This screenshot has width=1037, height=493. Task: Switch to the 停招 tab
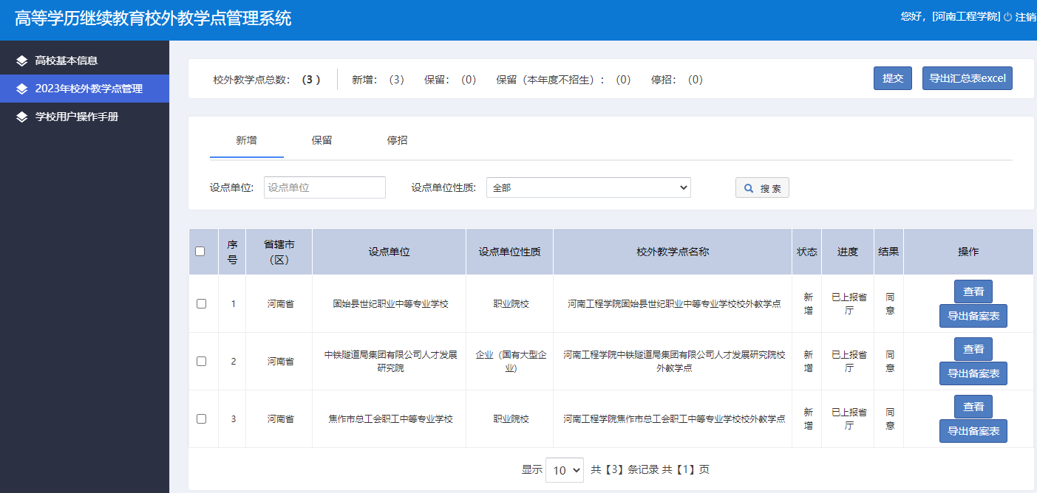point(397,140)
